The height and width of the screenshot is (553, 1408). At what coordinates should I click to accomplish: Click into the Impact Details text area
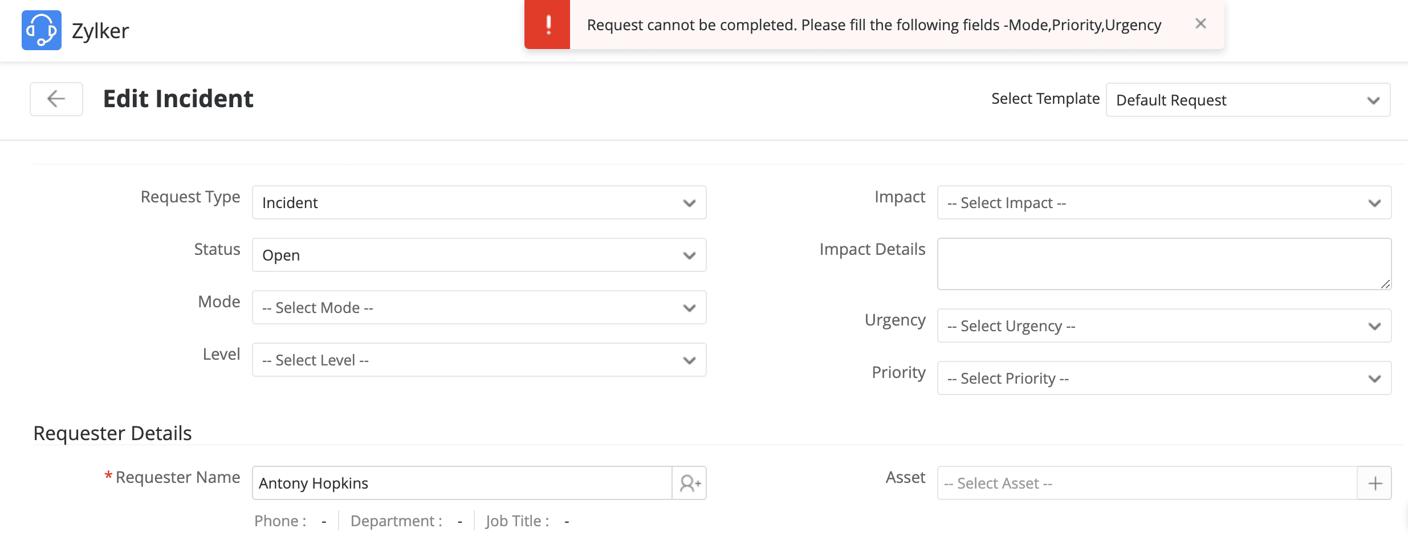click(x=1163, y=264)
